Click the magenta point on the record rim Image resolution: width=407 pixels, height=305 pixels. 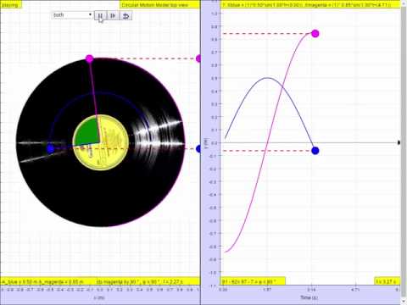(x=89, y=58)
